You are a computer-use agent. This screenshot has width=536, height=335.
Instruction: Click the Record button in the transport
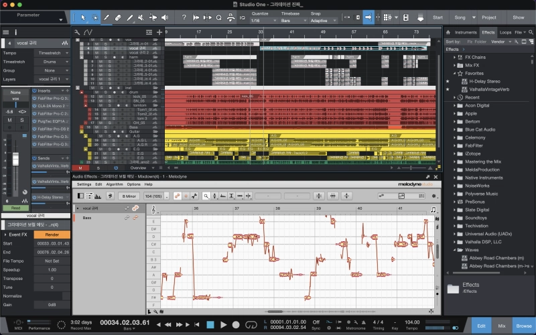pyautogui.click(x=237, y=325)
